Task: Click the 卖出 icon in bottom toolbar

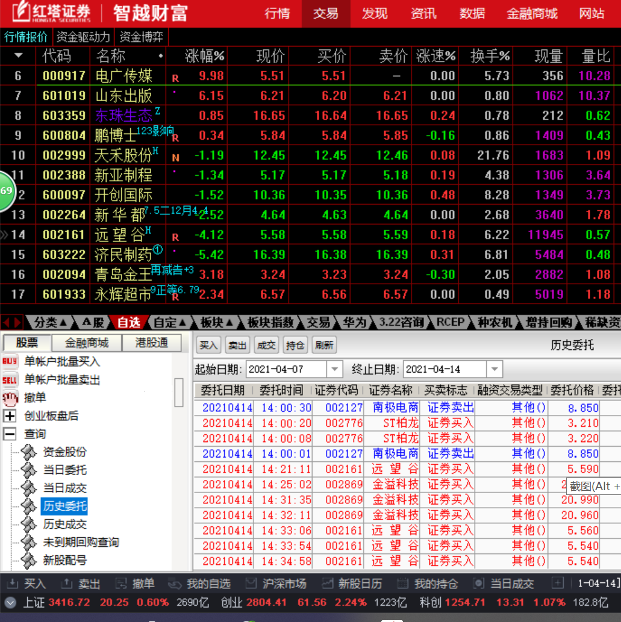Action: 67,583
